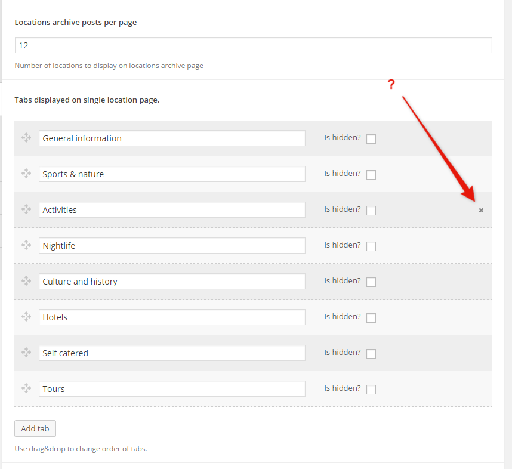Remove the Activities tab with the x icon

(481, 210)
